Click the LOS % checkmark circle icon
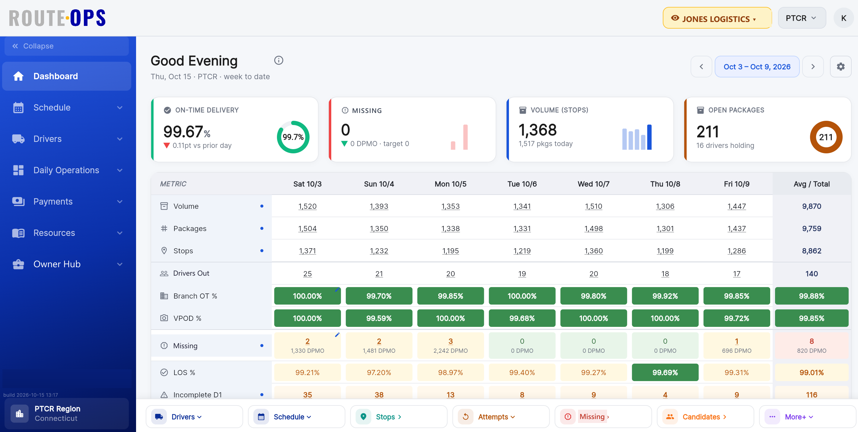This screenshot has width=858, height=432. (164, 372)
